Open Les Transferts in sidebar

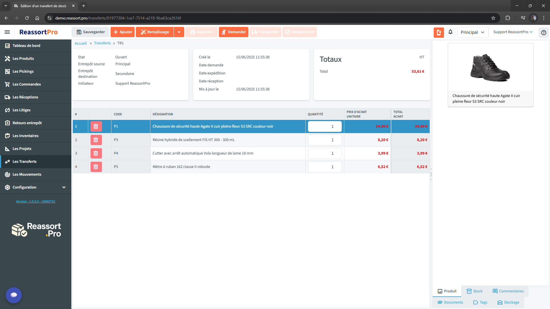pyautogui.click(x=36, y=162)
